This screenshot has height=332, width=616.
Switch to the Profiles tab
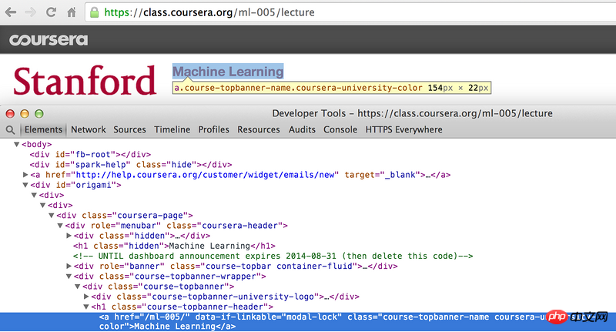pos(214,129)
